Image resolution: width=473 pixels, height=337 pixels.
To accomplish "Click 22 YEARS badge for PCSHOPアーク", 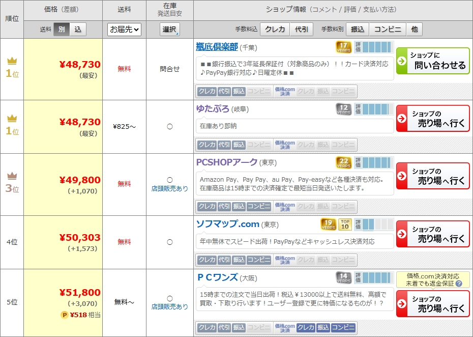I will (344, 162).
